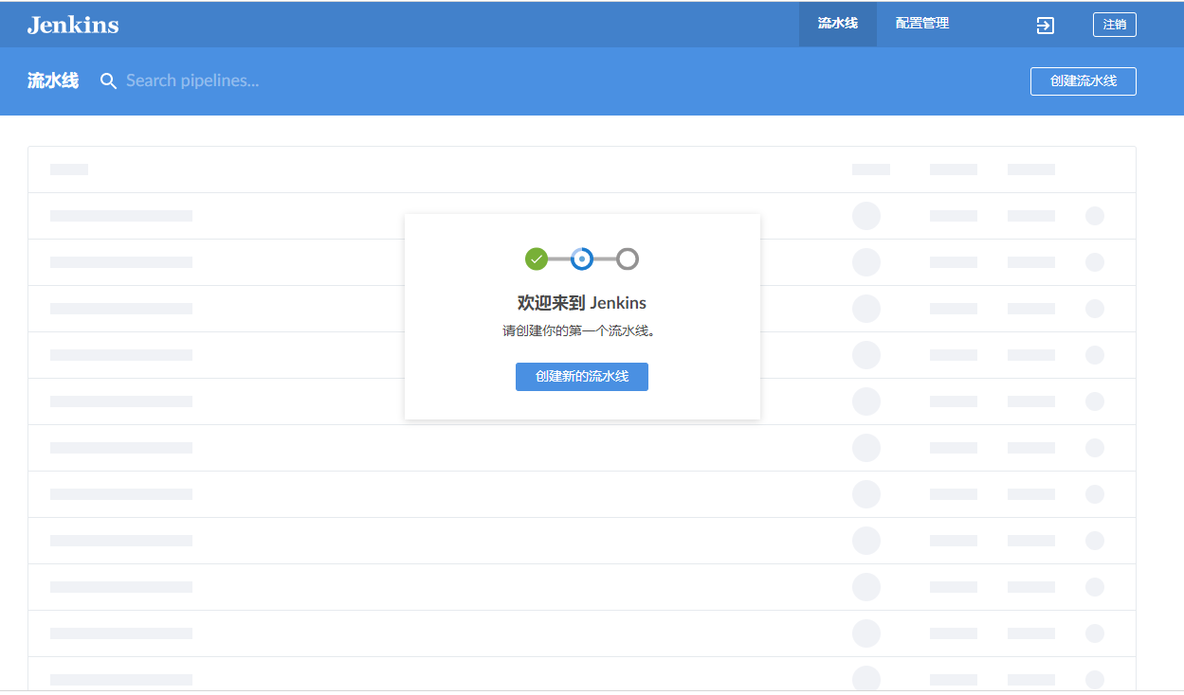Click the 注销 logout button

click(x=1115, y=25)
